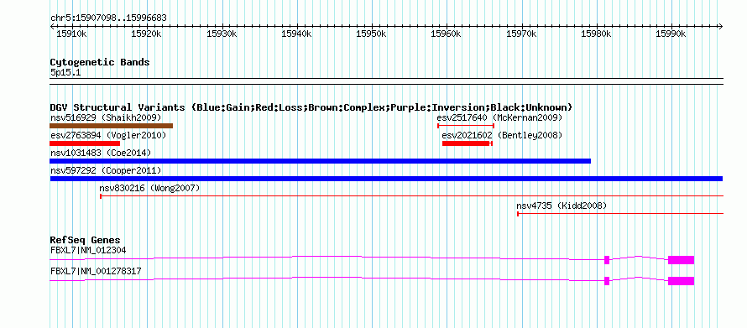
Task: Open esv2517640 (McKernan2009) variant label
Action: [499, 117]
